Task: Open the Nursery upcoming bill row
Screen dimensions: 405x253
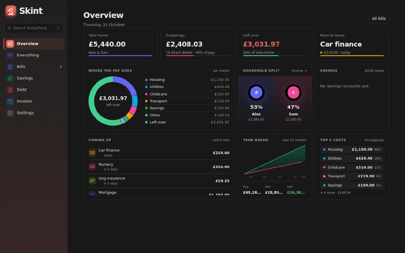Action: click(x=159, y=167)
